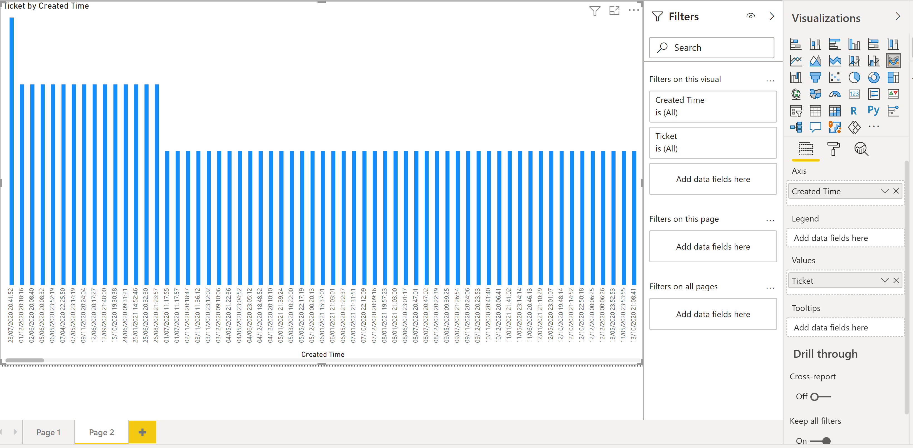Pick the map globe visualization icon

(x=796, y=94)
